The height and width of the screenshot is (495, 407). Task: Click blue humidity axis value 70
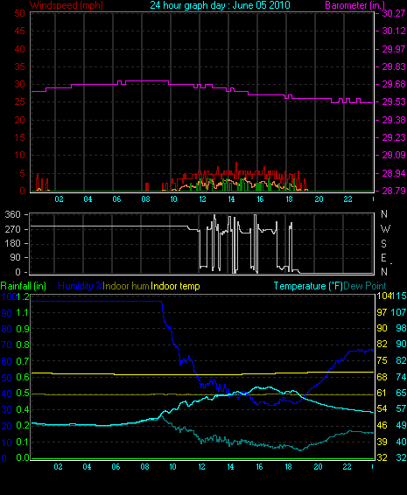point(7,345)
